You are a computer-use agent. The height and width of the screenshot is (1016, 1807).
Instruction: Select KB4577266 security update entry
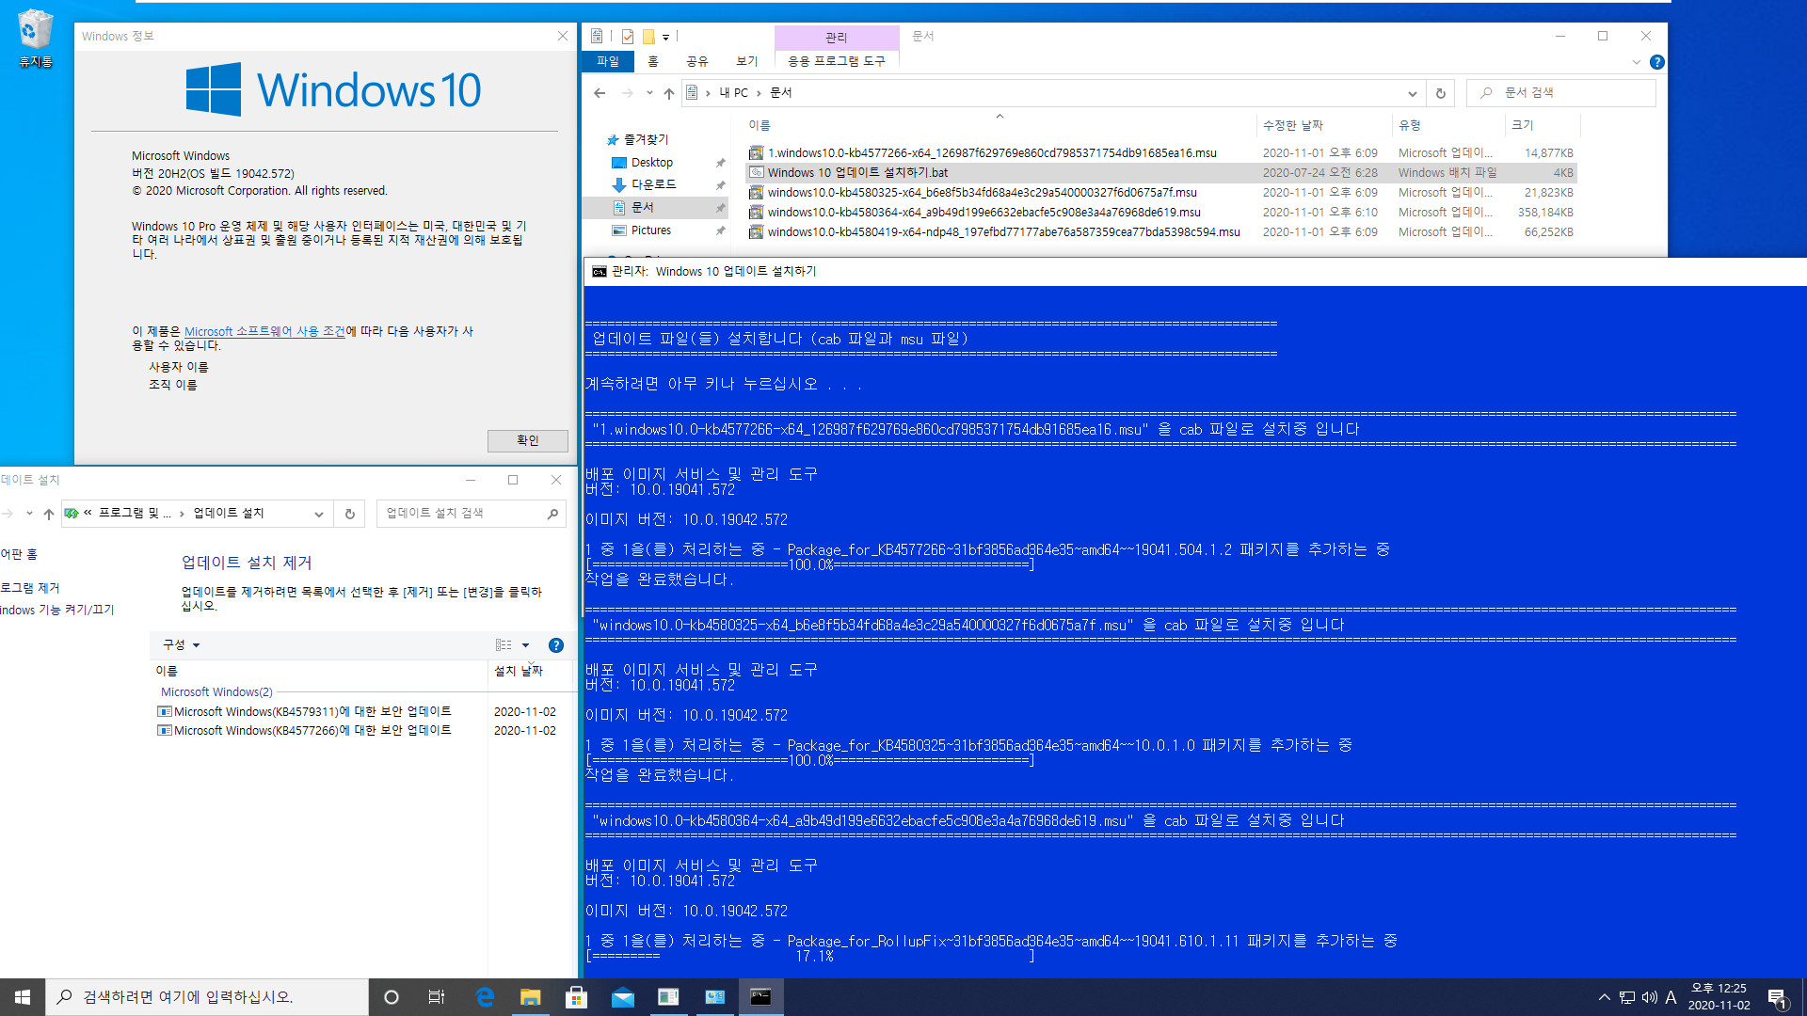click(304, 731)
